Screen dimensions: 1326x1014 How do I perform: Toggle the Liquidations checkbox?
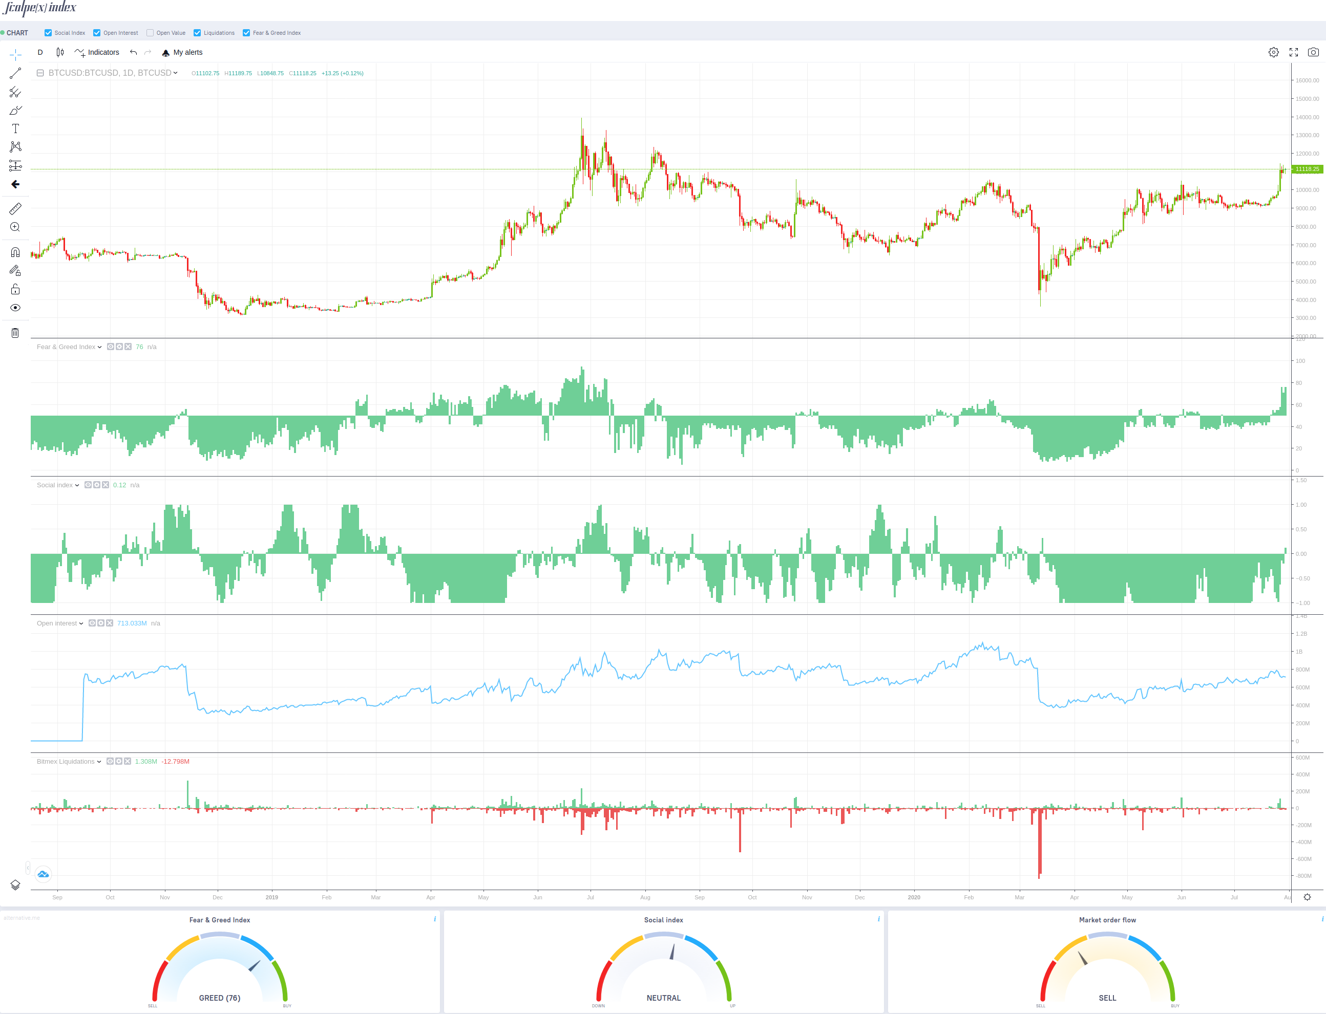[198, 33]
